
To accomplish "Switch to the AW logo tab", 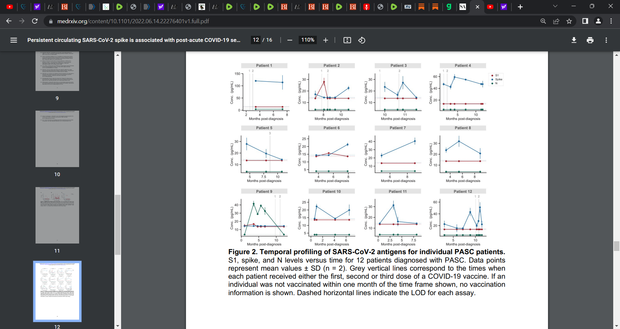I will tap(408, 7).
